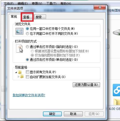This screenshot has height=121, width=120.
Task: Click the nested folder icon in navigation pane
Action: (22, 76)
